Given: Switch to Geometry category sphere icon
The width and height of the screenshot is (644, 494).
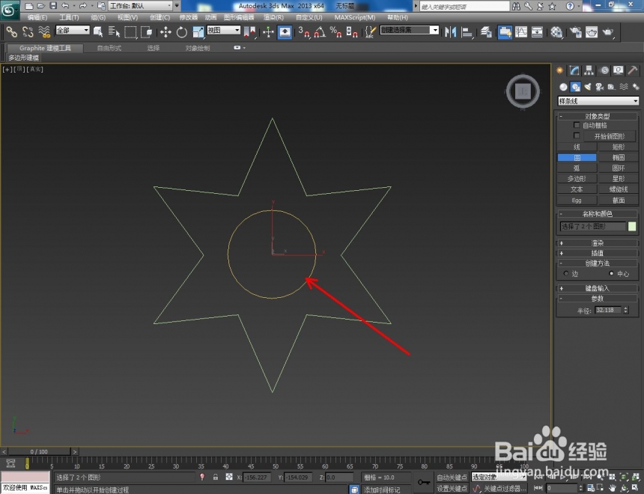Looking at the screenshot, I should click(563, 87).
